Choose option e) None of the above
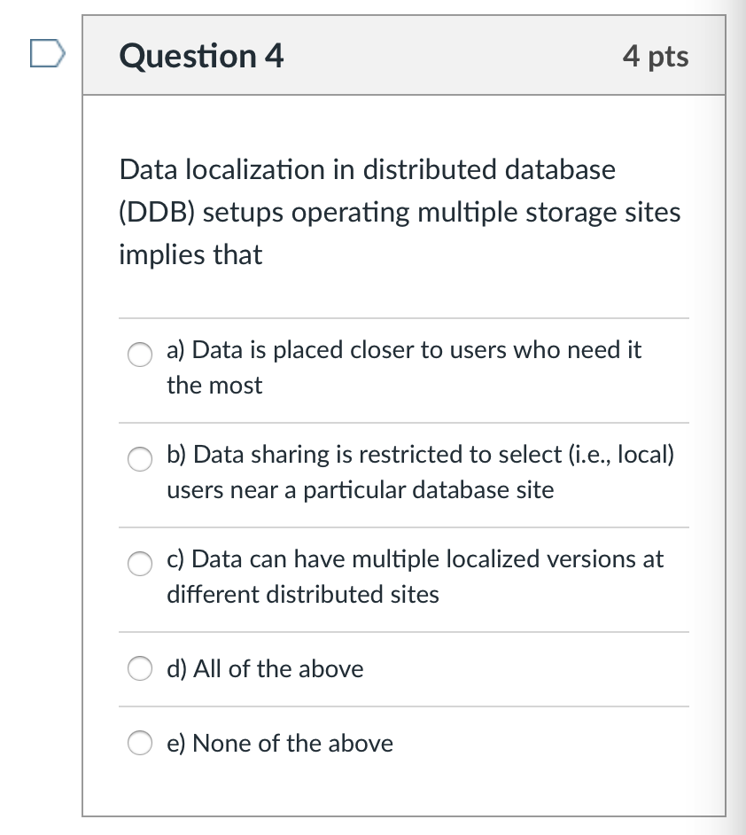This screenshot has width=746, height=835. (139, 743)
